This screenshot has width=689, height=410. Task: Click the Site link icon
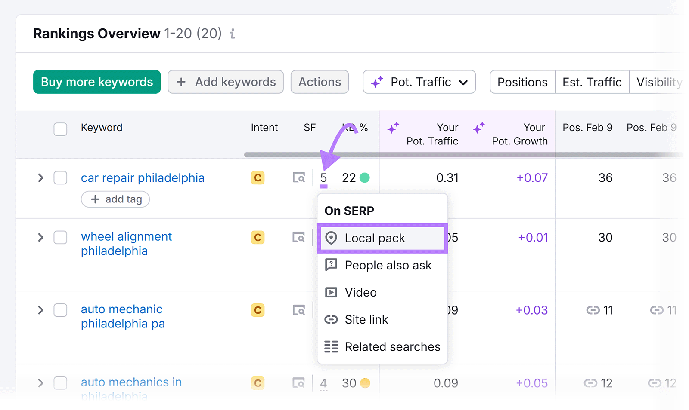click(x=331, y=319)
